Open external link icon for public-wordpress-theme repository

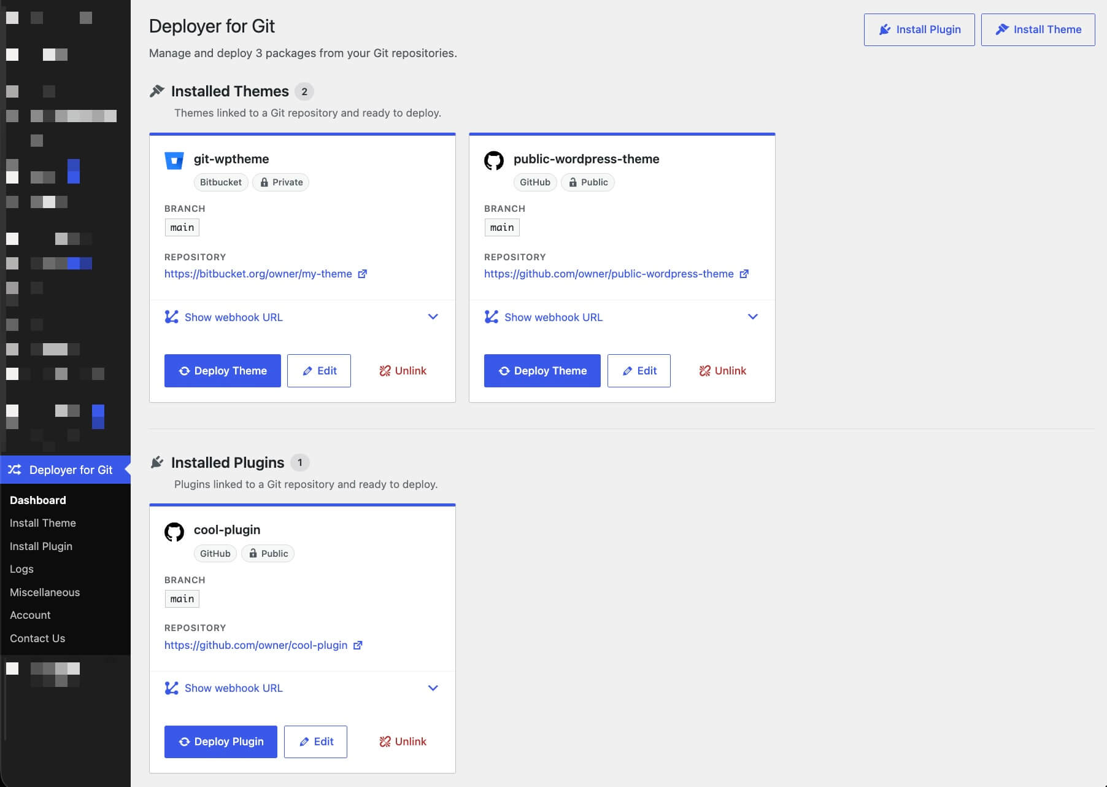click(744, 274)
